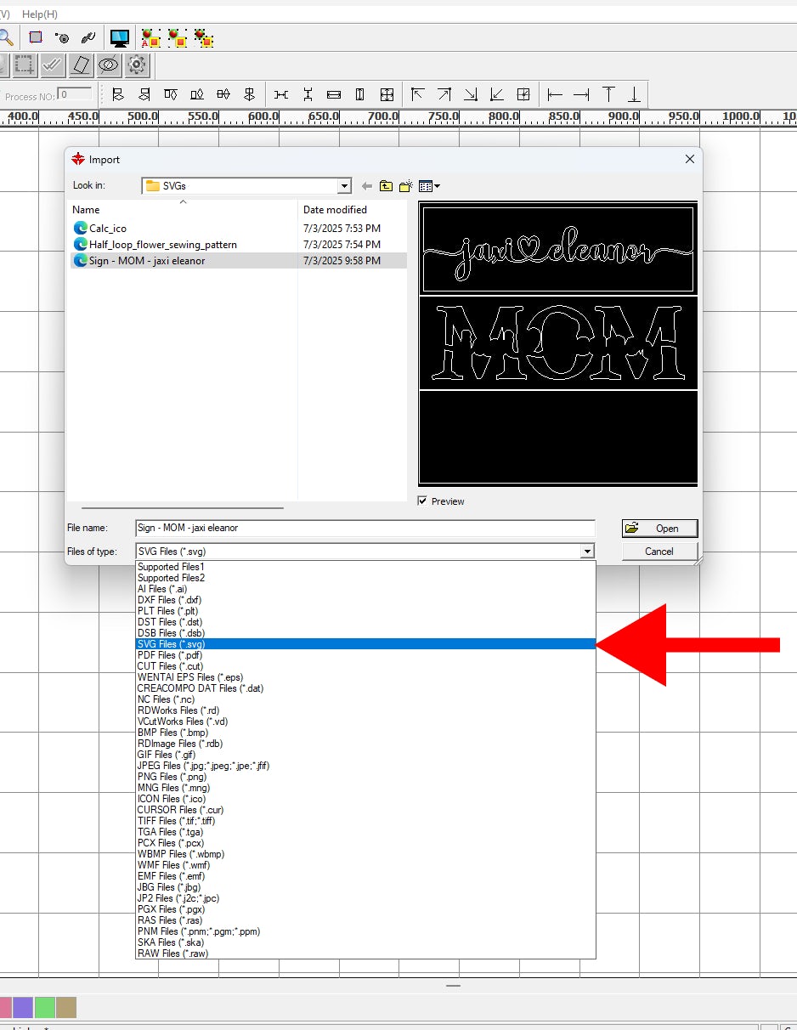The image size is (797, 1030).
Task: Uncheck the Preview checkbox
Action: click(x=422, y=501)
